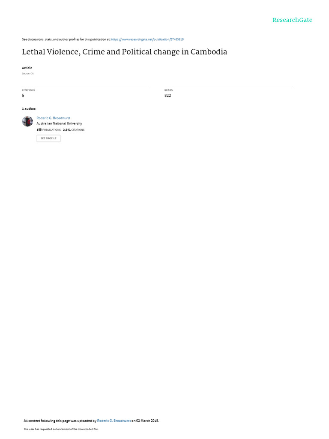The height and width of the screenshot is (439, 329).
Task: Click the 2,541 Citations author stat
Action: pyautogui.click(x=74, y=130)
